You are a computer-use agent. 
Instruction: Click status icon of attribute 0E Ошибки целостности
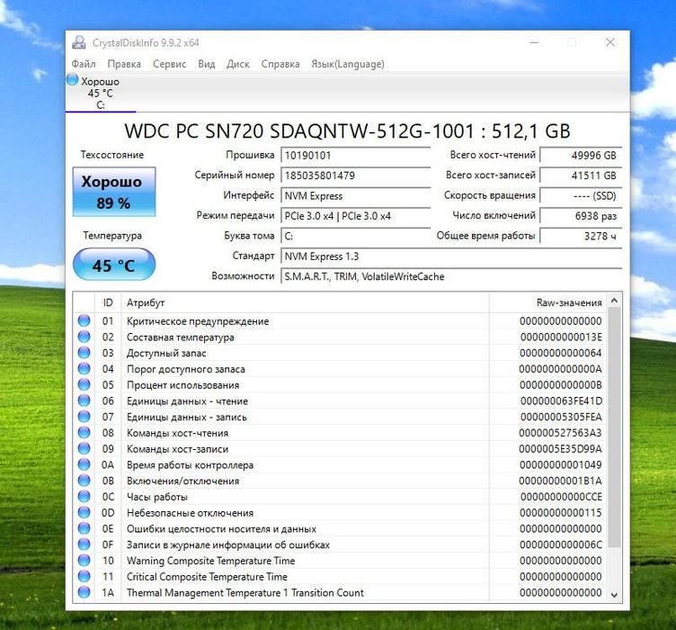pos(84,528)
